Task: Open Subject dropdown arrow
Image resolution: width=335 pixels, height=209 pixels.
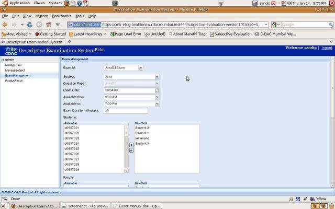Action: (x=157, y=77)
